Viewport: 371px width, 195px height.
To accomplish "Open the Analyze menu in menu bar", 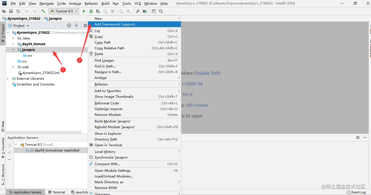I will (x=75, y=4).
